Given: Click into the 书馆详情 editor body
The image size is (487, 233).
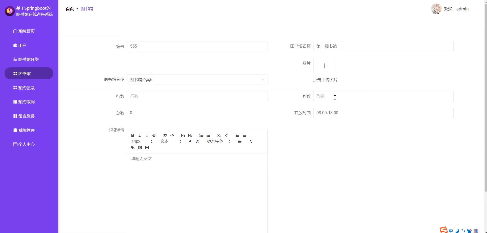Looking at the screenshot, I should click(x=197, y=193).
